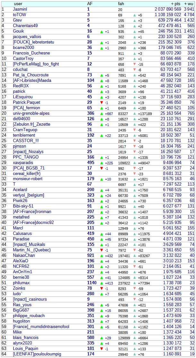Image resolution: width=196 pixels, height=358 pixels.
Task: Open the Charentais49 user link
Action: [x=25, y=26]
